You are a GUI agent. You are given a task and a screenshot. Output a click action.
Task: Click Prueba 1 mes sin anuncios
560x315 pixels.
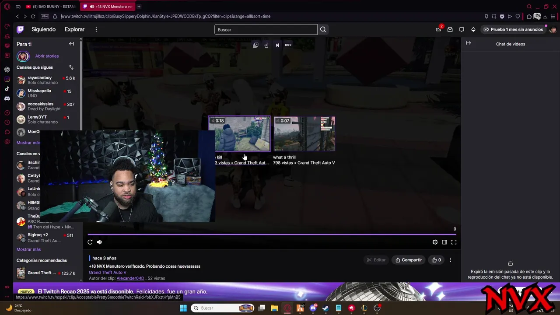pos(513,29)
